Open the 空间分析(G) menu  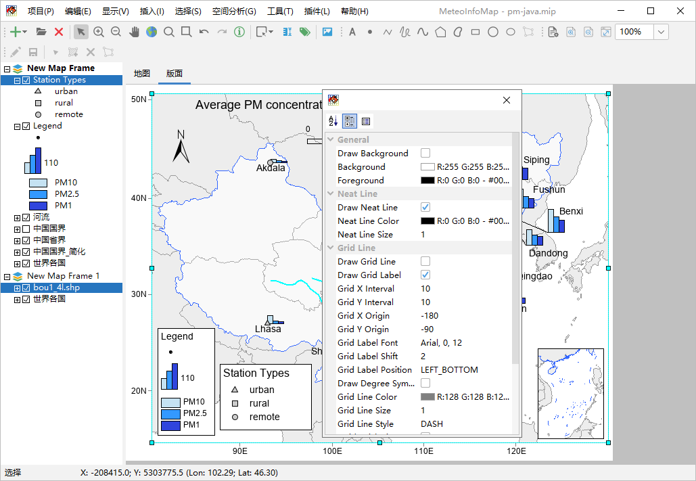(234, 12)
